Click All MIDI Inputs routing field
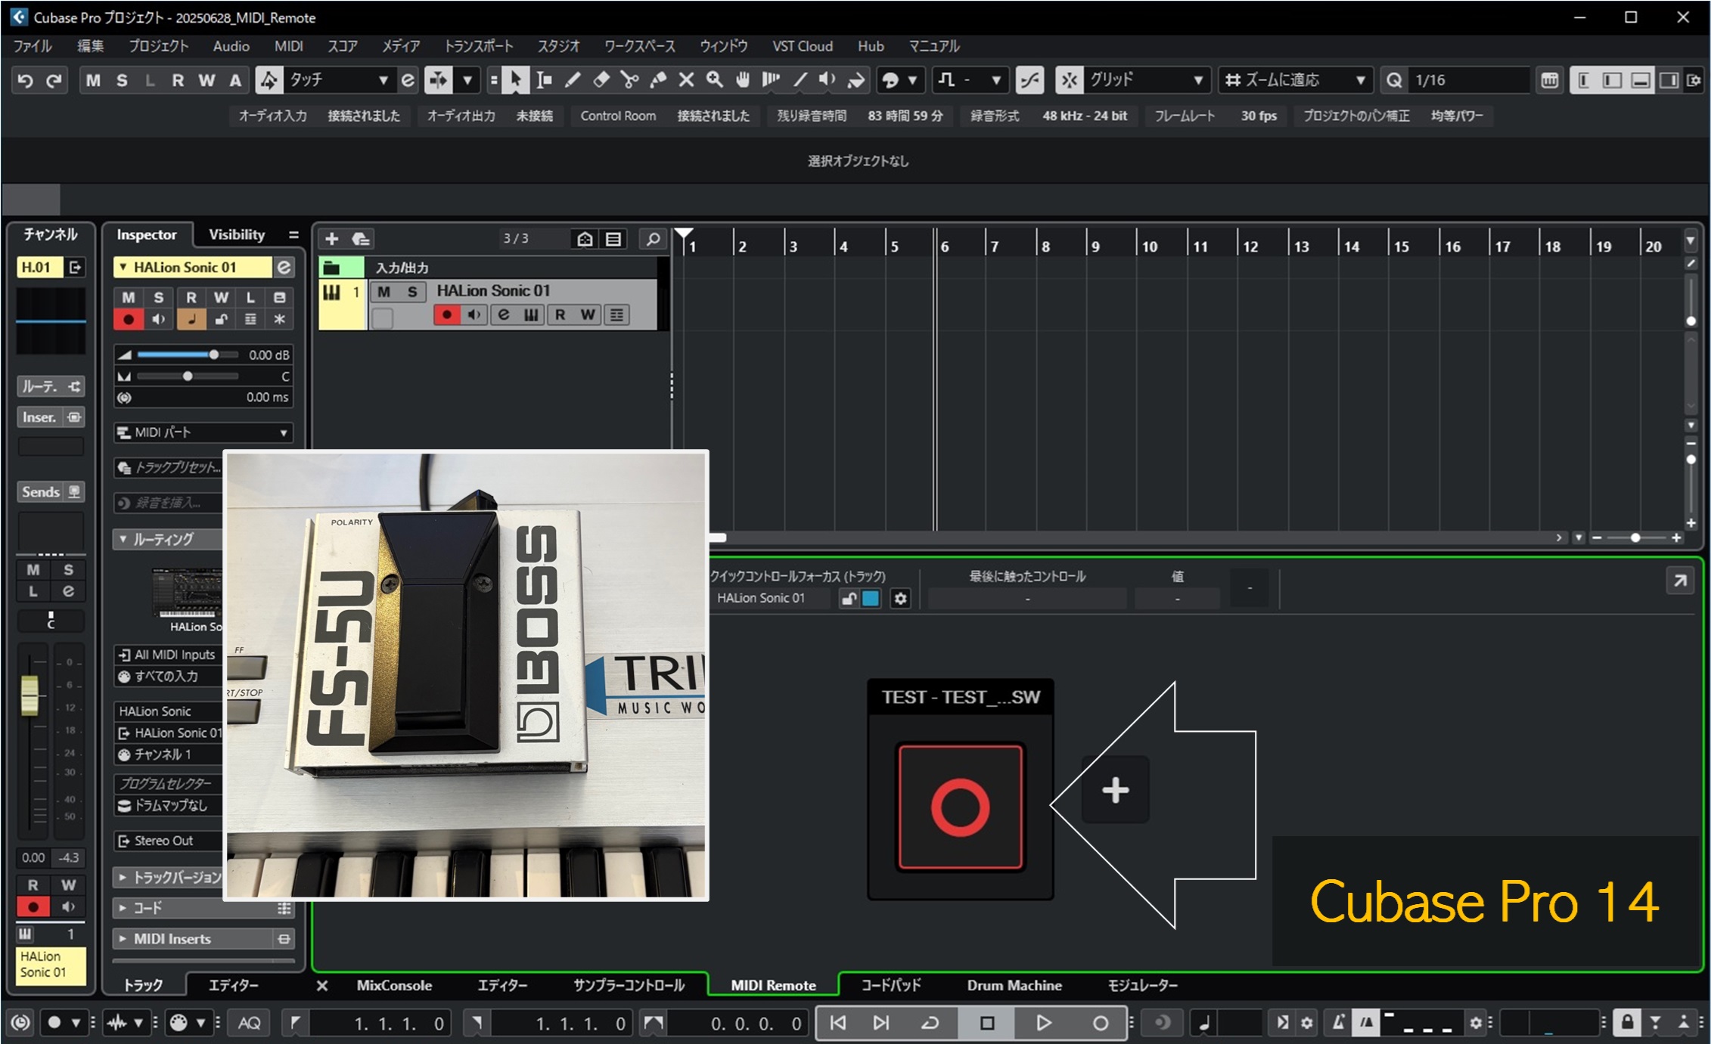 pos(169,655)
